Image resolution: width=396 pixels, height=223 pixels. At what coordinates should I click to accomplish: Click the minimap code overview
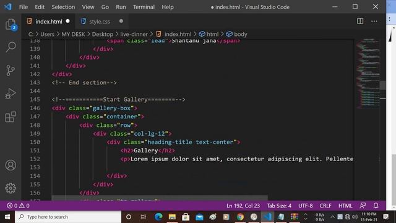pyautogui.click(x=368, y=73)
